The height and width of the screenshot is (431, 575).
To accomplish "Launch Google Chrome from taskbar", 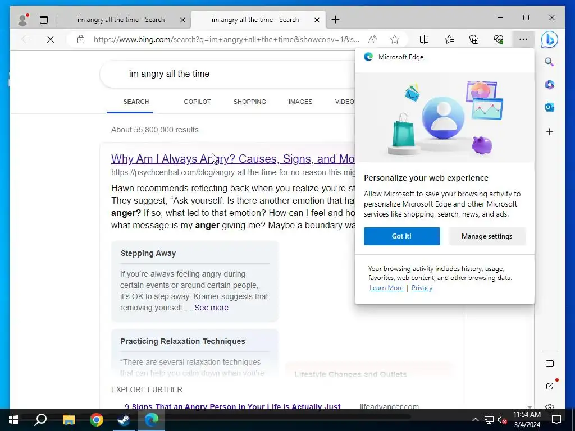I will pyautogui.click(x=97, y=420).
